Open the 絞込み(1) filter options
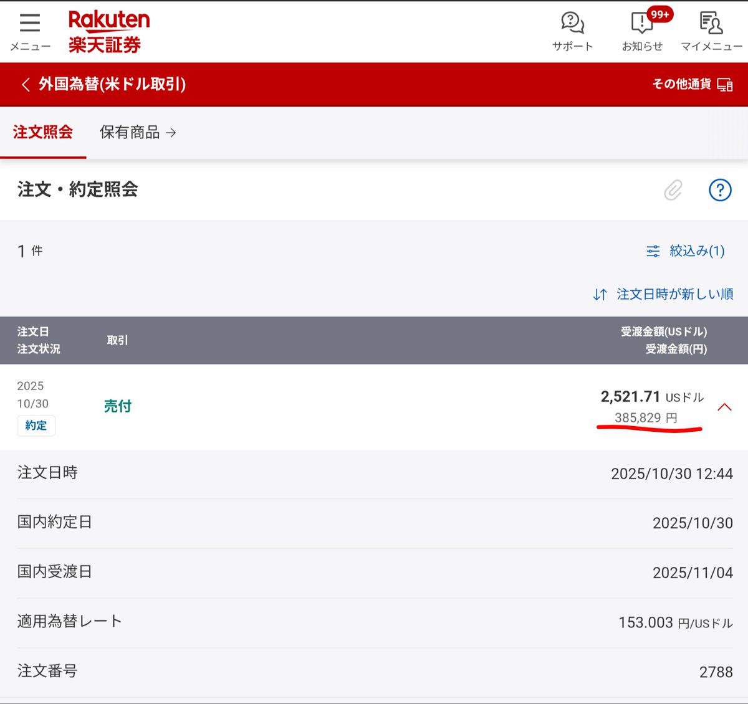The height and width of the screenshot is (704, 748). (696, 251)
